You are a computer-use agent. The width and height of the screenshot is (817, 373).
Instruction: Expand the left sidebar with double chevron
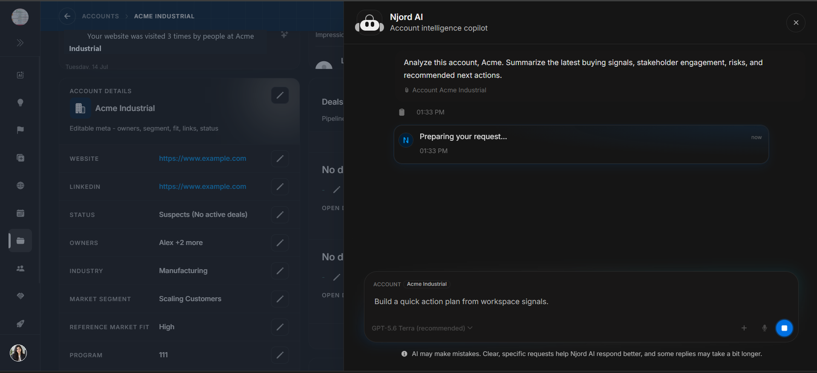[20, 43]
